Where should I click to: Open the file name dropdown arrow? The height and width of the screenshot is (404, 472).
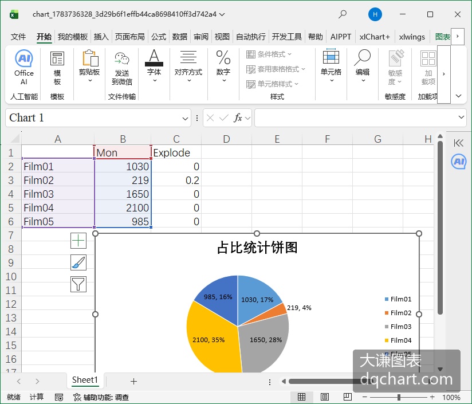[x=222, y=14]
